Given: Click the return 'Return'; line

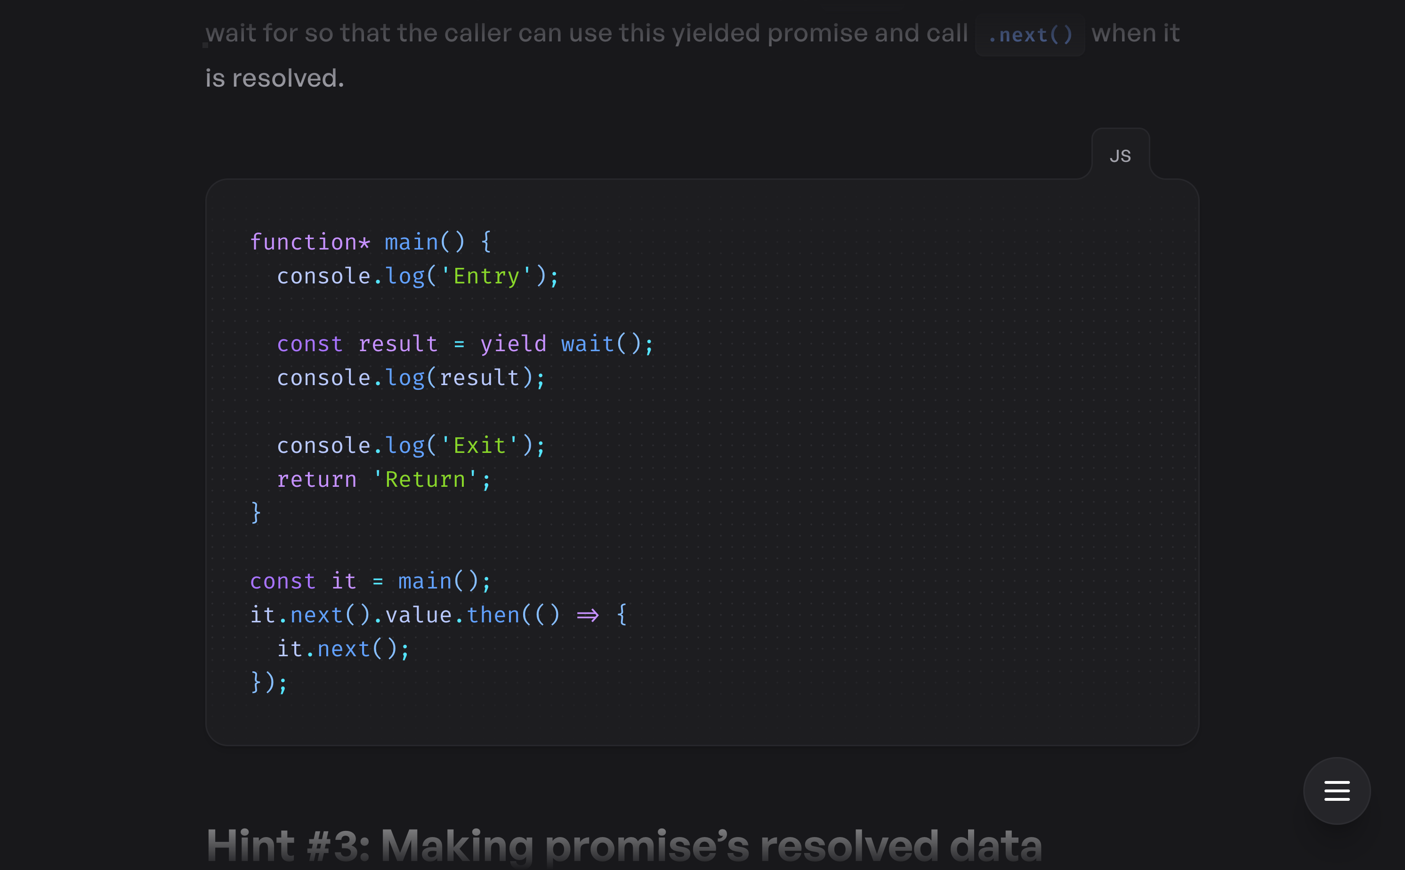Looking at the screenshot, I should tap(384, 479).
